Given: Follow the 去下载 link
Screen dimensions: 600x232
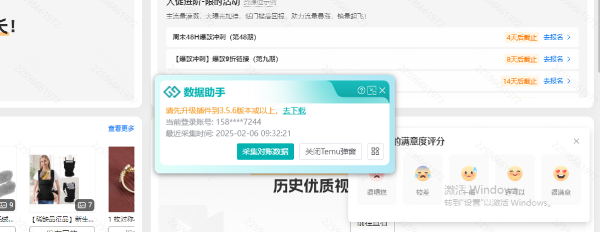Looking at the screenshot, I should (x=295, y=111).
